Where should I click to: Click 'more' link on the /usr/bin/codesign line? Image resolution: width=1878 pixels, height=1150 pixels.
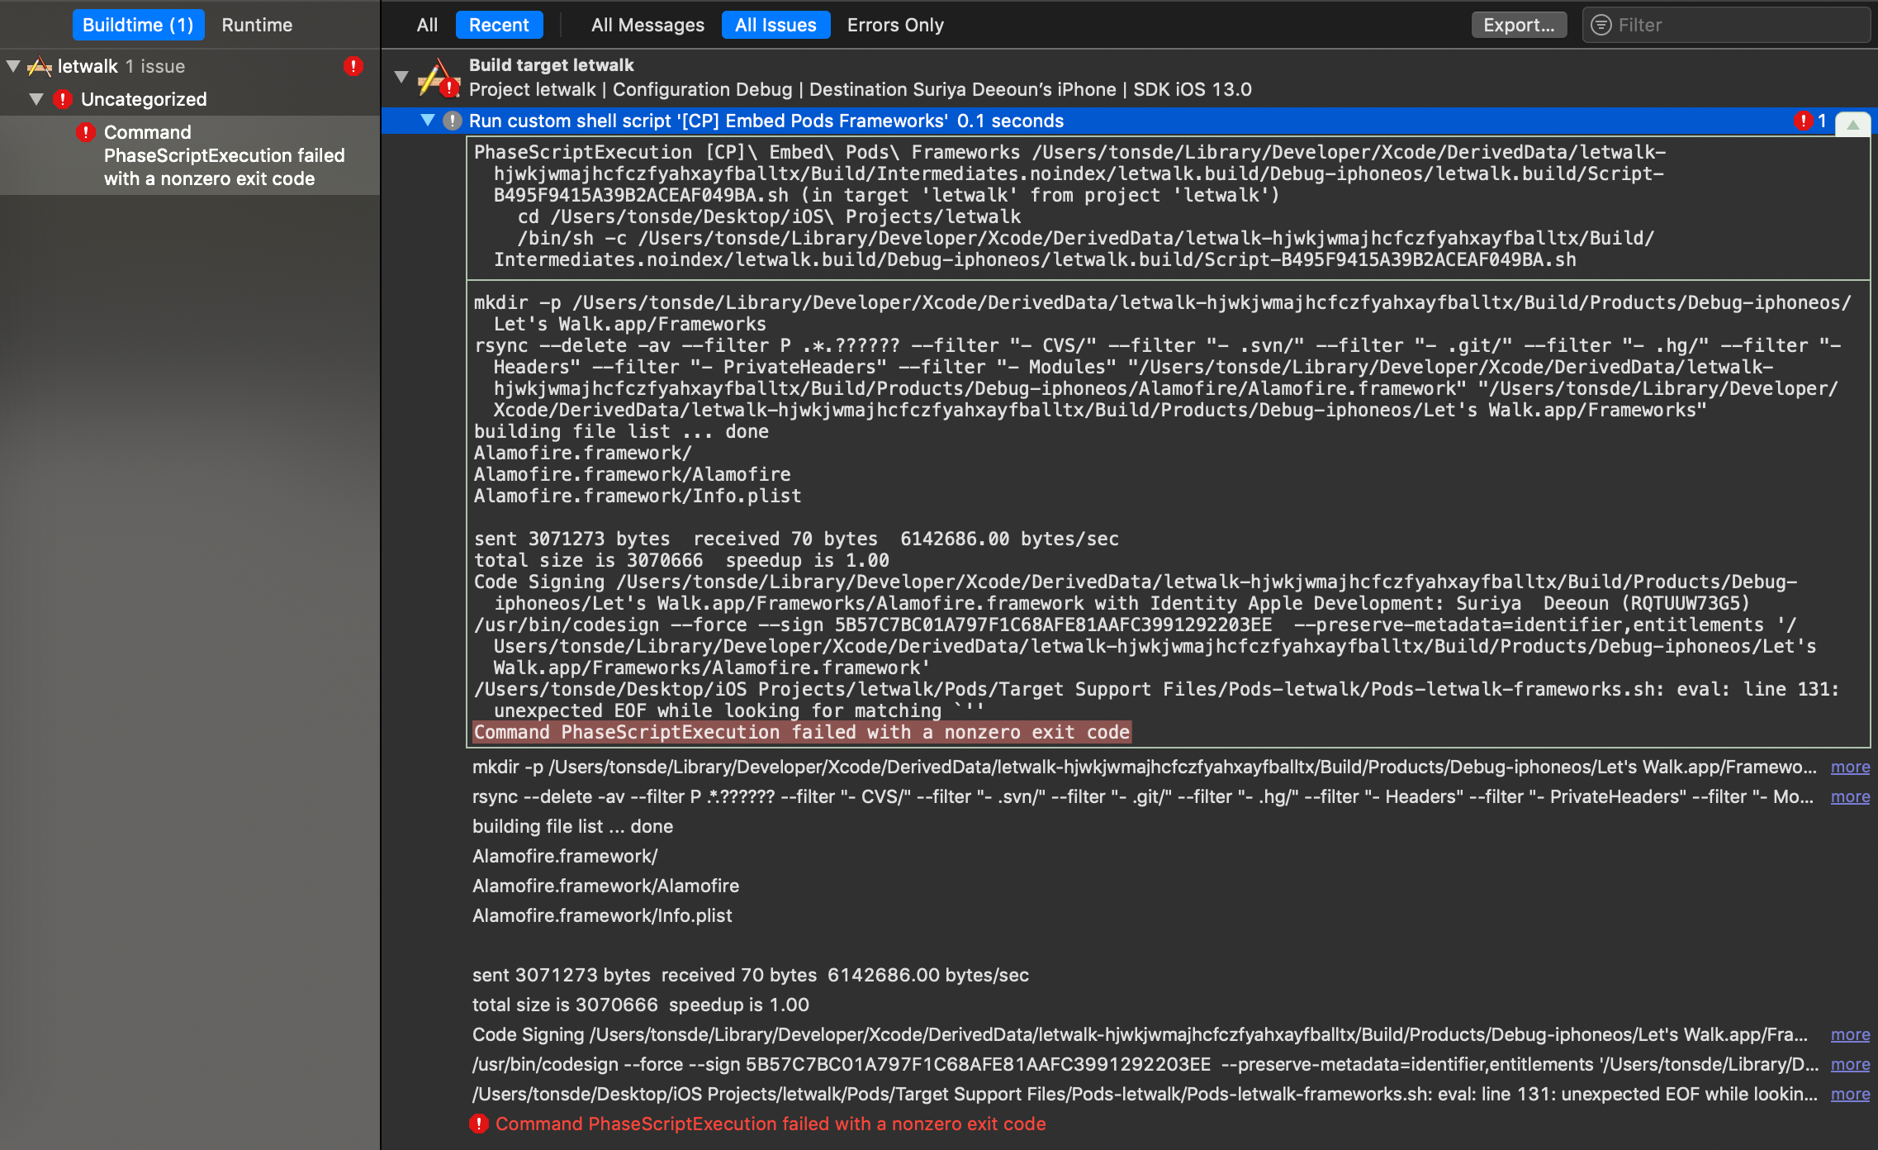tap(1850, 1064)
